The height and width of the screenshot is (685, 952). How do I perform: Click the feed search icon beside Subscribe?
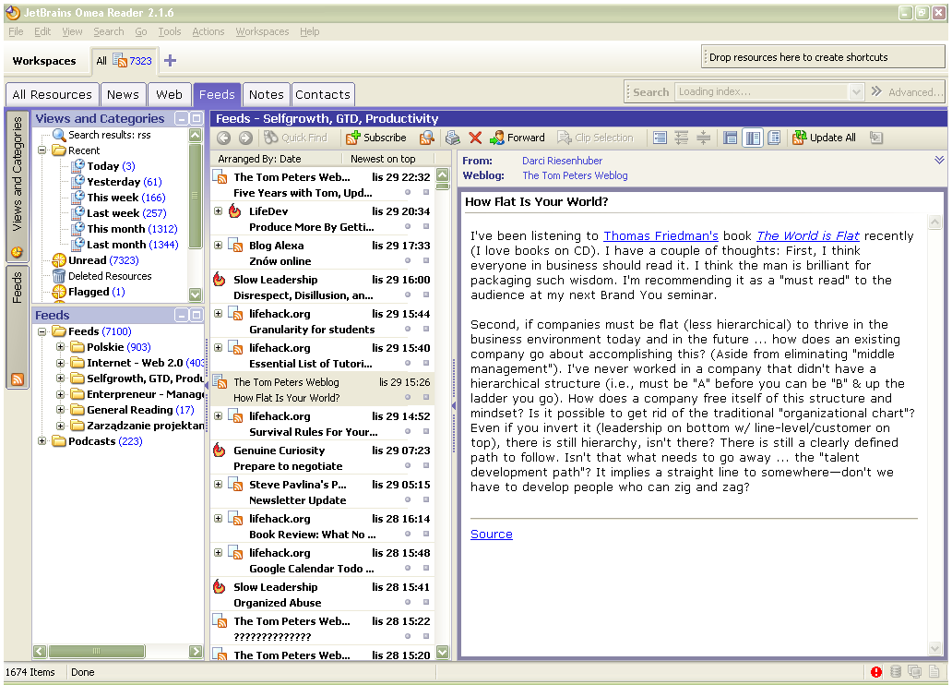click(427, 138)
